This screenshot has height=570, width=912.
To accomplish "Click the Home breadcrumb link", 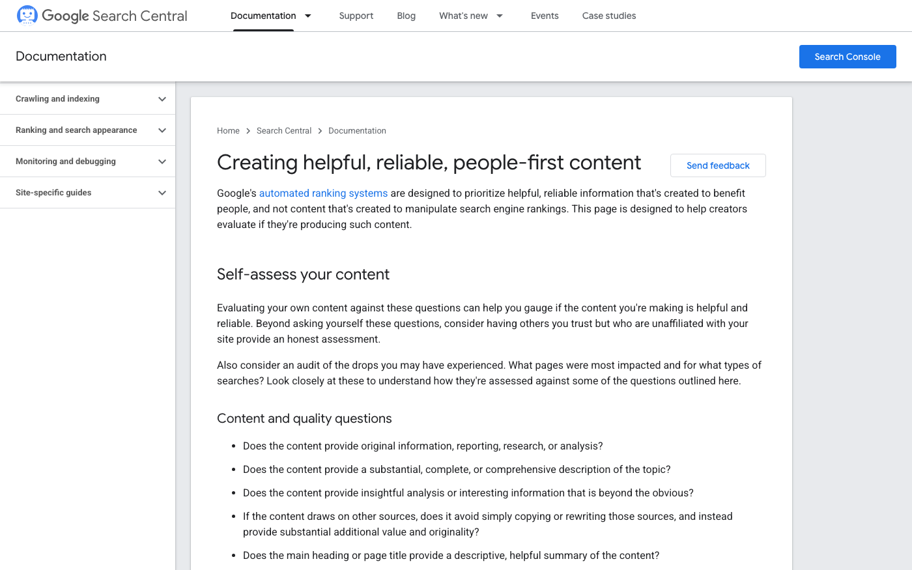I will pyautogui.click(x=228, y=131).
